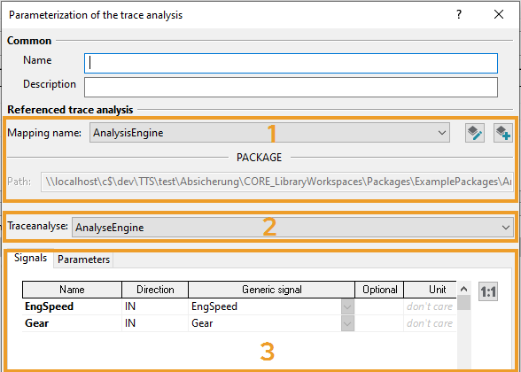521x372 pixels.
Task: Click the Optional cell in Gear row
Action: tap(379, 323)
